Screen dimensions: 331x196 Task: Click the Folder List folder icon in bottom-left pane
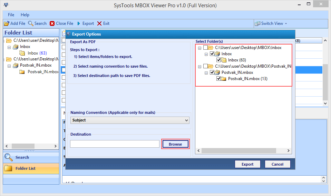pyautogui.click(x=8, y=168)
